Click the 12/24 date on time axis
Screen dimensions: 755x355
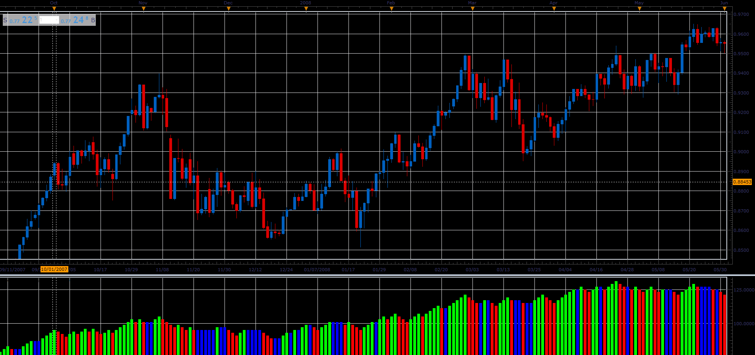pyautogui.click(x=286, y=270)
